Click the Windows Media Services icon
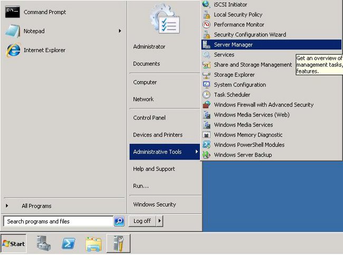 coord(206,125)
